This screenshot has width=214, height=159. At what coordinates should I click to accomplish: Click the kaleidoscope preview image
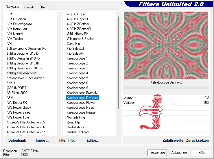pos(166,45)
